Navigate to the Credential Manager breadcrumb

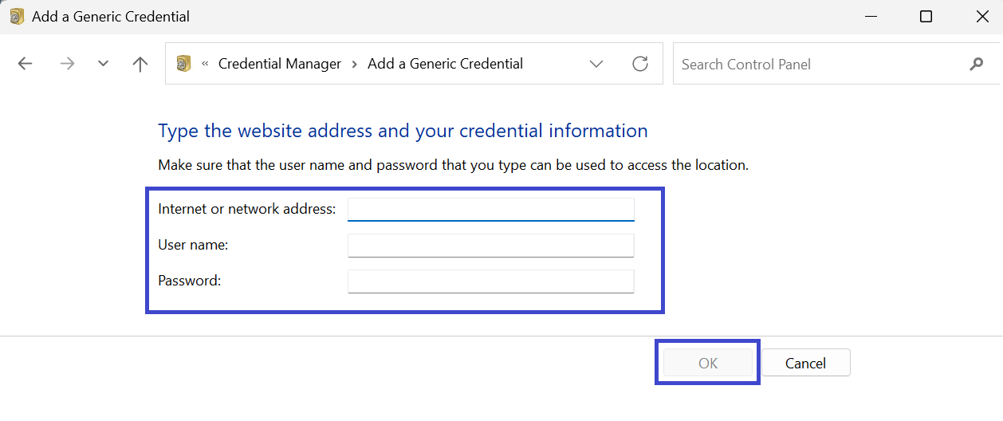[279, 64]
